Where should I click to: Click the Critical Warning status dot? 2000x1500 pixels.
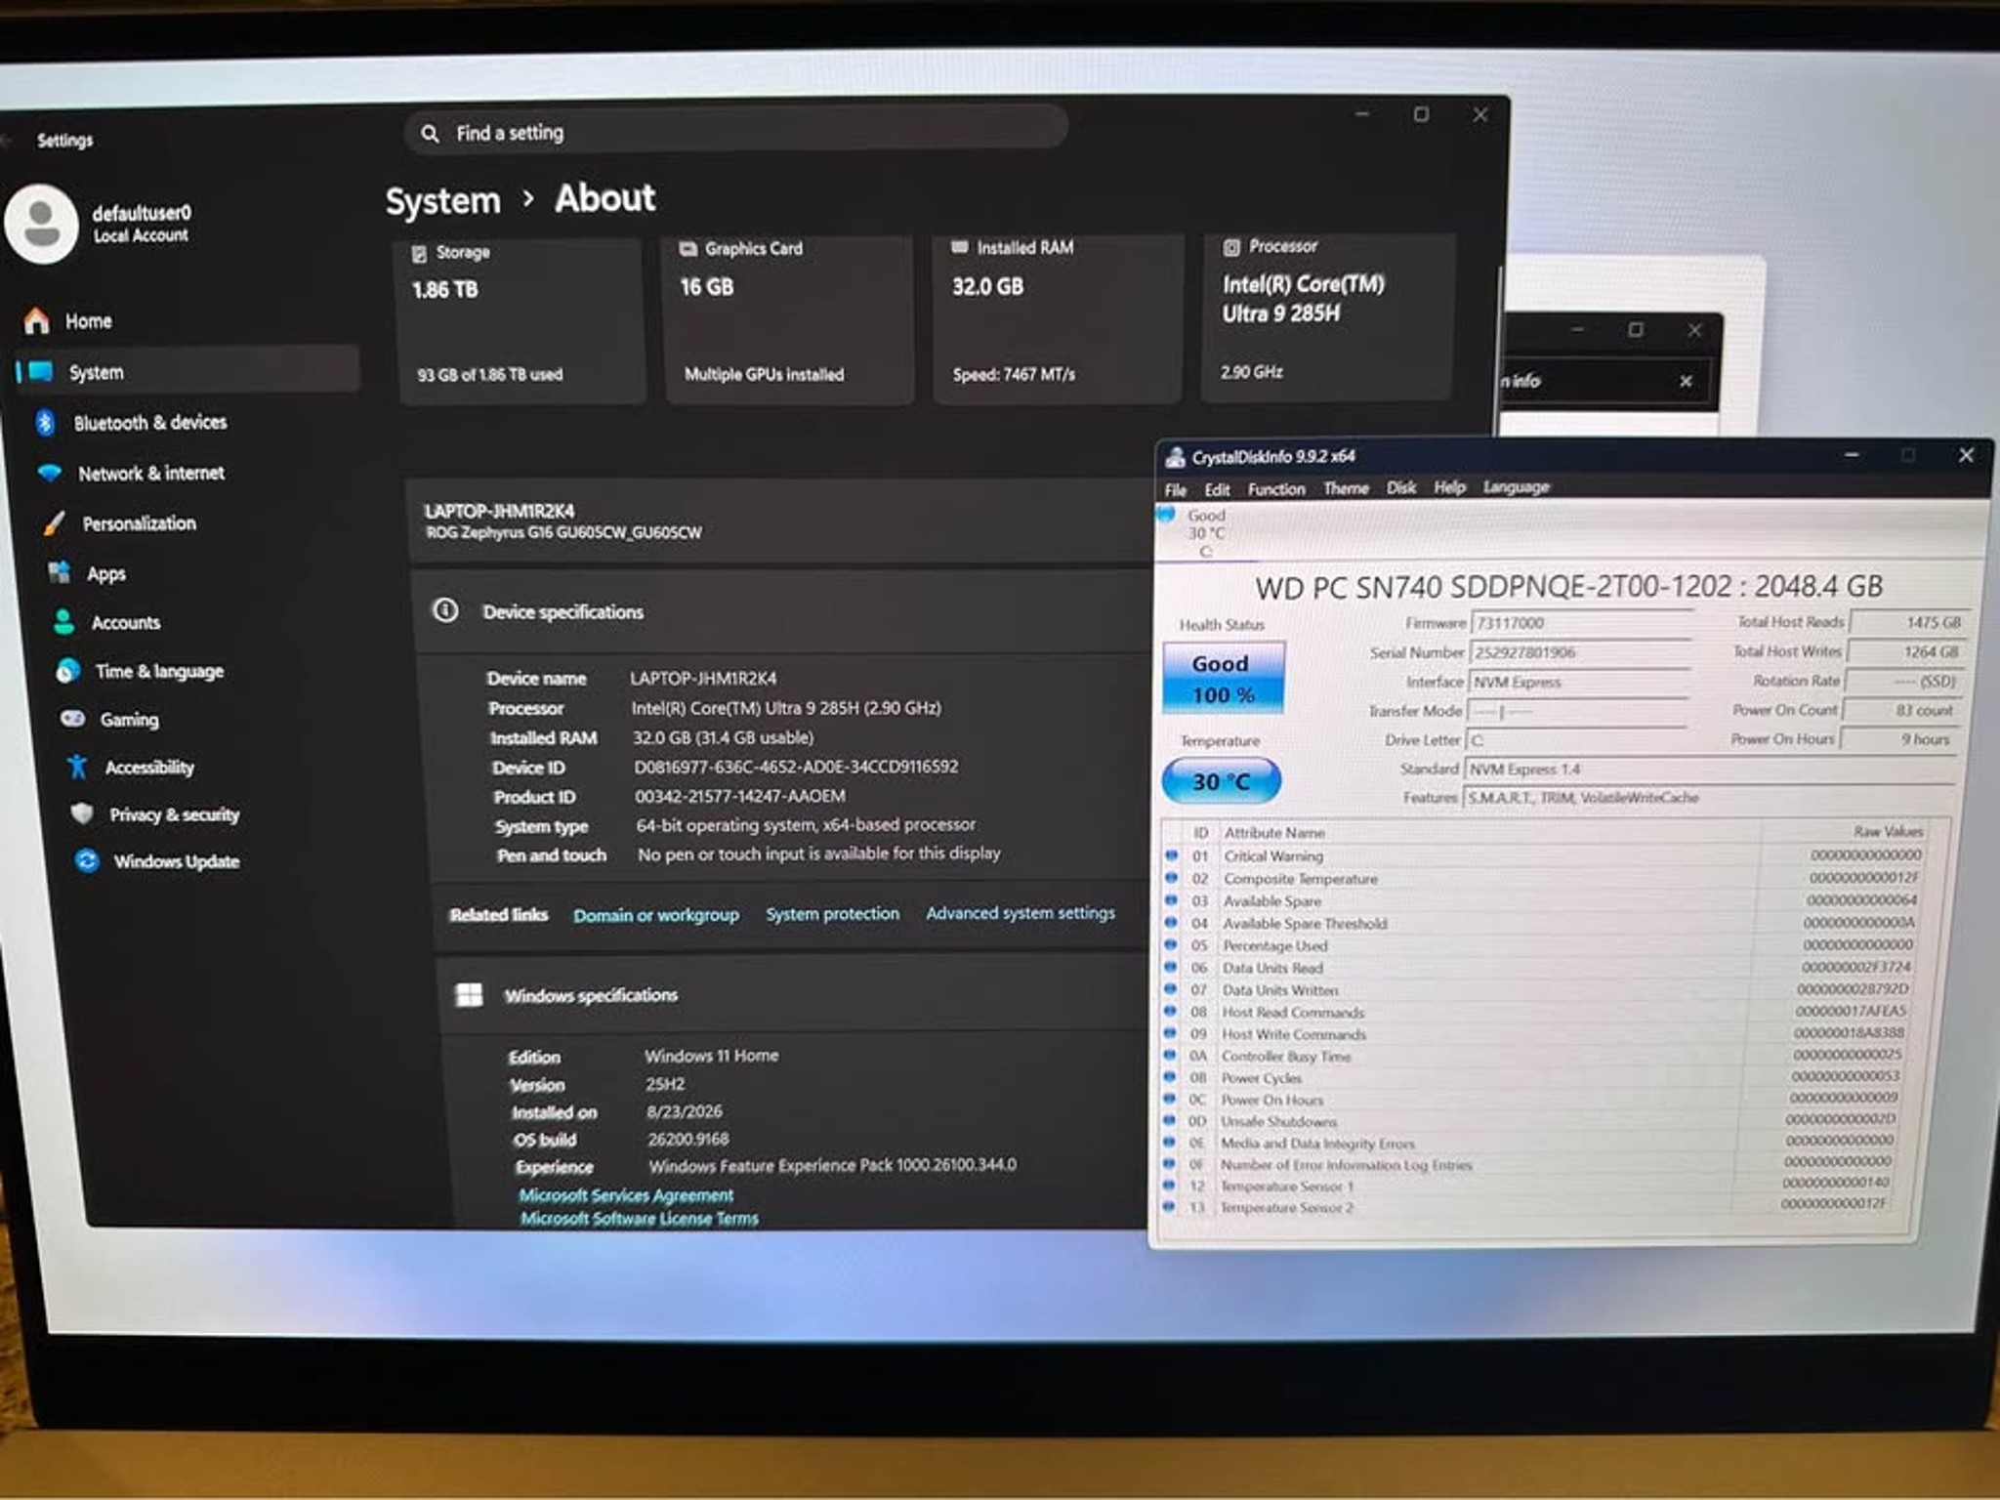point(1170,854)
